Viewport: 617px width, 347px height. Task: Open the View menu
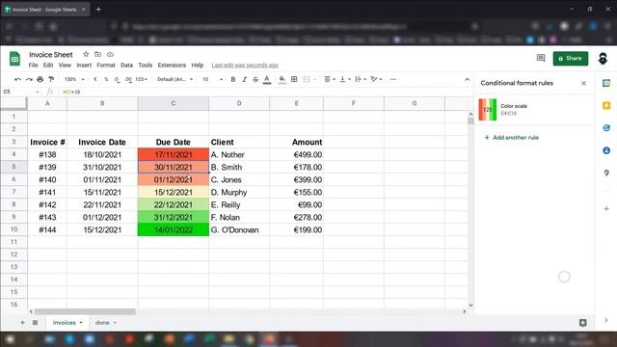(65, 66)
